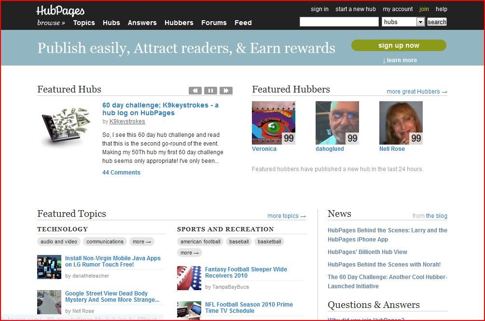Open the Hubbers section
485x321 pixels.
[x=179, y=23]
